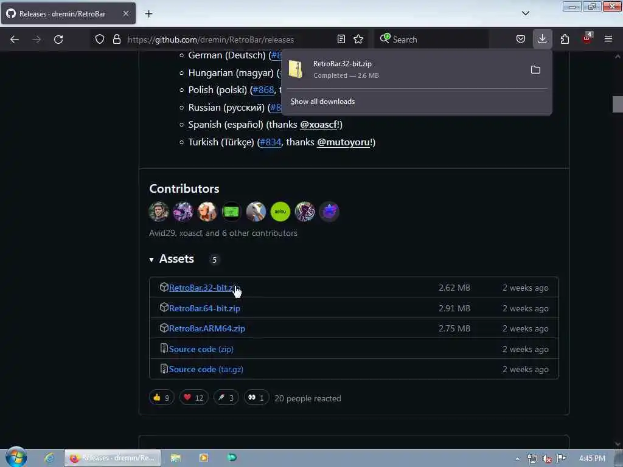Show hidden tray icons arrow
The width and height of the screenshot is (623, 467).
(517, 458)
